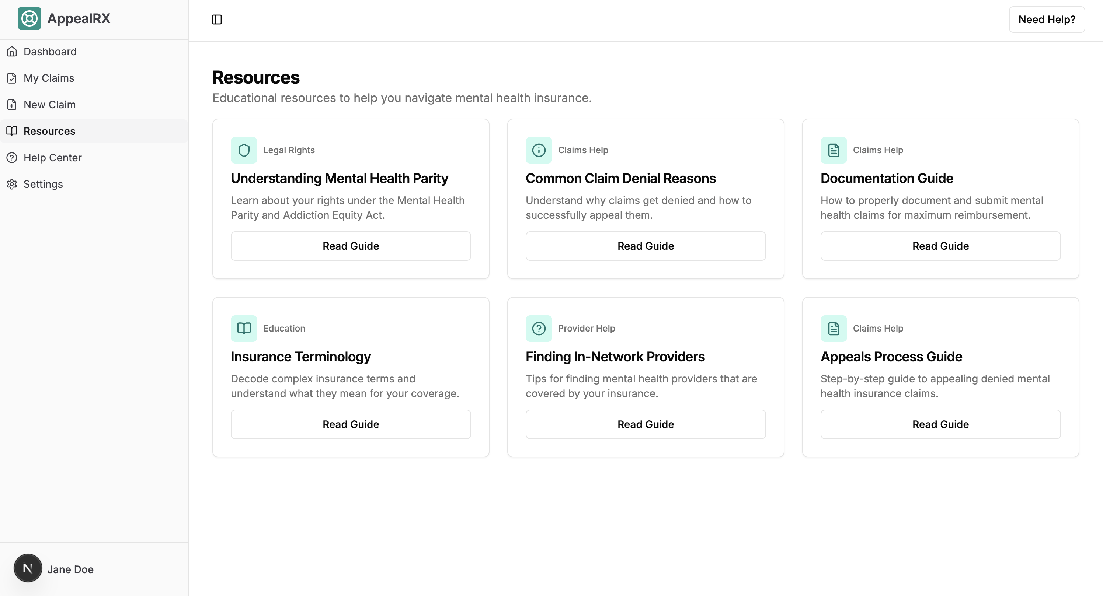Screen dimensions: 1103x596
Task: Click the document icon on Appeals Process card
Action: 833,328
